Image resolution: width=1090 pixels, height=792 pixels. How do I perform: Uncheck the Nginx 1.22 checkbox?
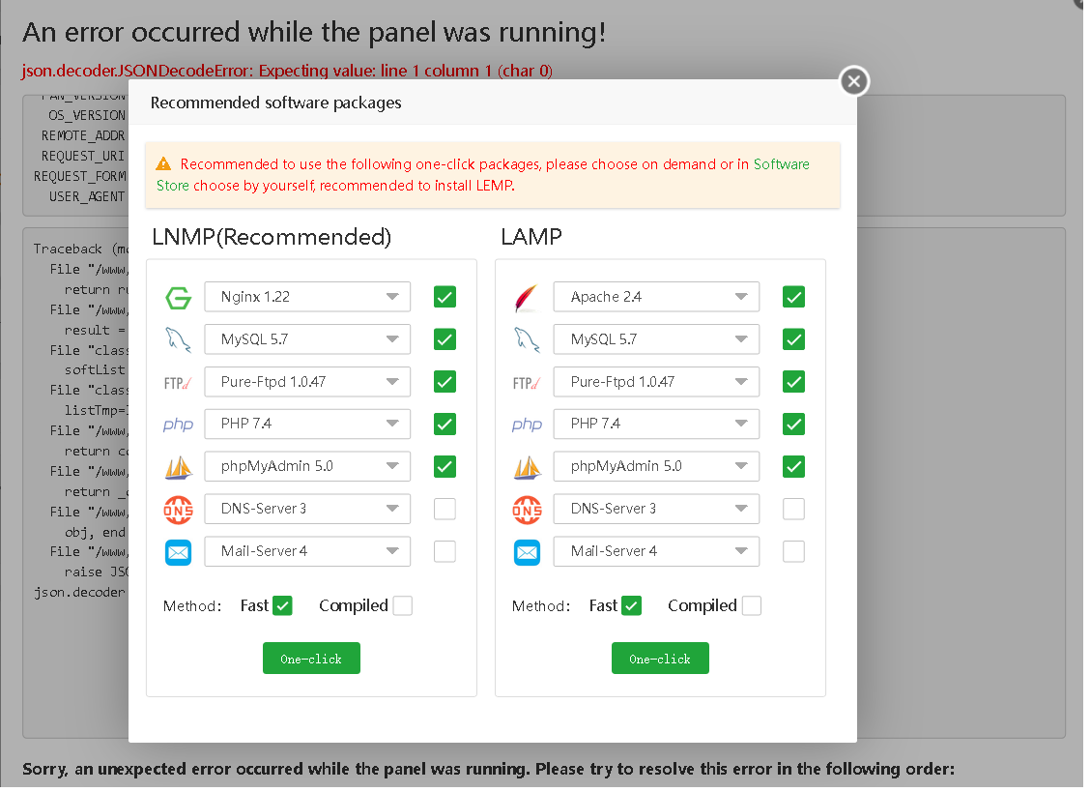click(x=445, y=297)
